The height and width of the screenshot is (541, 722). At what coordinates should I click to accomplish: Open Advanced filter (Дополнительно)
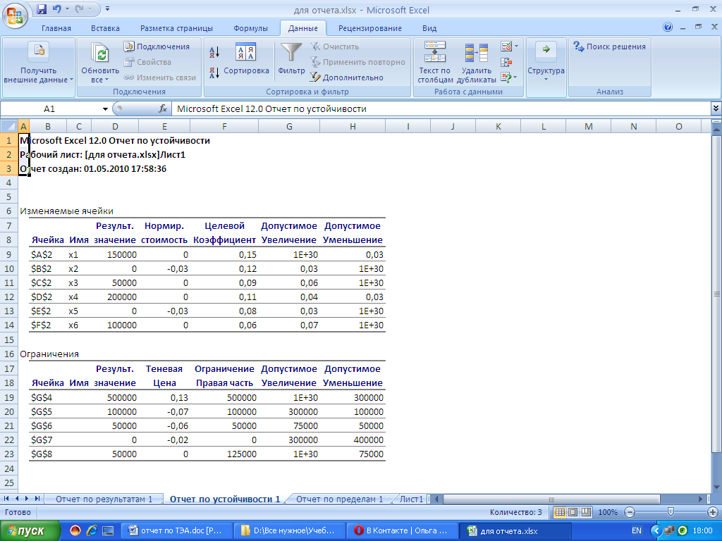pos(346,77)
